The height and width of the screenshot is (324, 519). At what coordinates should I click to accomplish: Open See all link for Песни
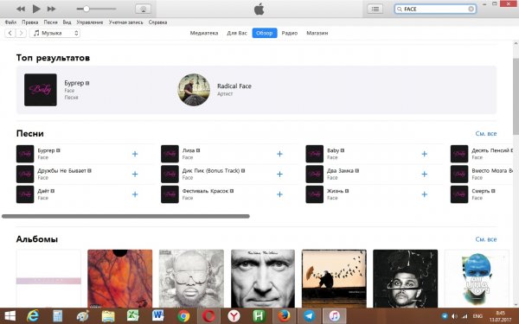pos(486,134)
